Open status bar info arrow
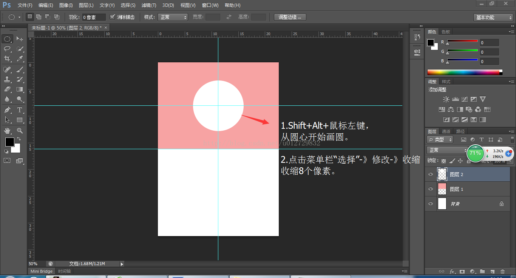The image size is (516, 278). coord(122,264)
